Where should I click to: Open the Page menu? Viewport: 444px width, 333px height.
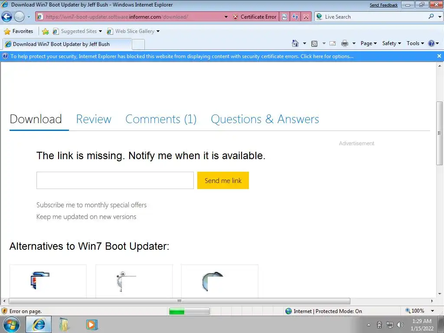tap(369, 43)
